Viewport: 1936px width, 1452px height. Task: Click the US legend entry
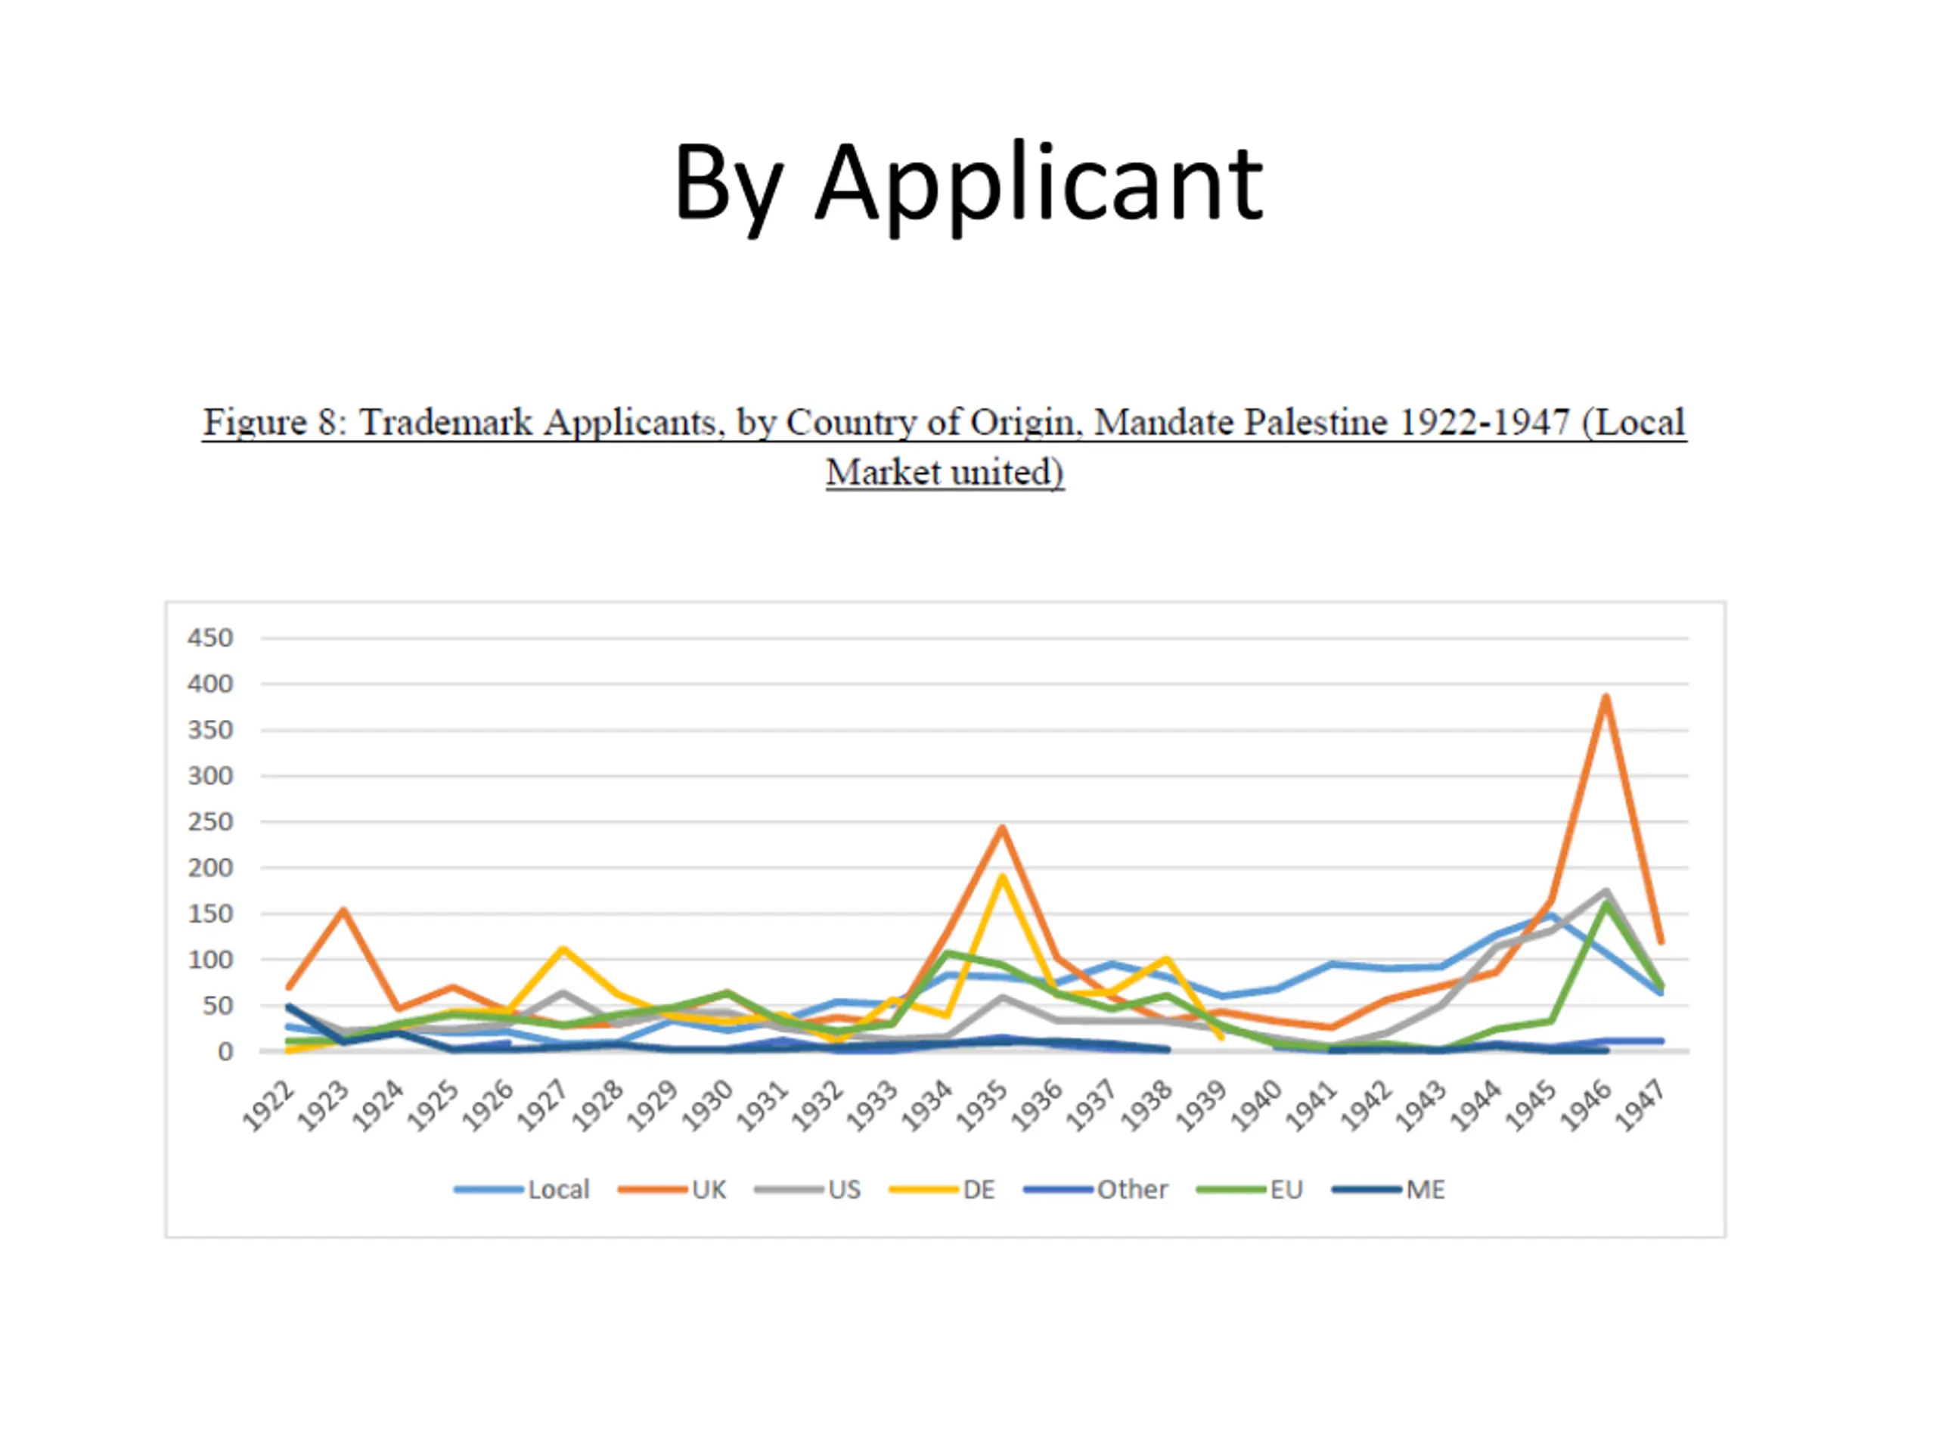(808, 1190)
